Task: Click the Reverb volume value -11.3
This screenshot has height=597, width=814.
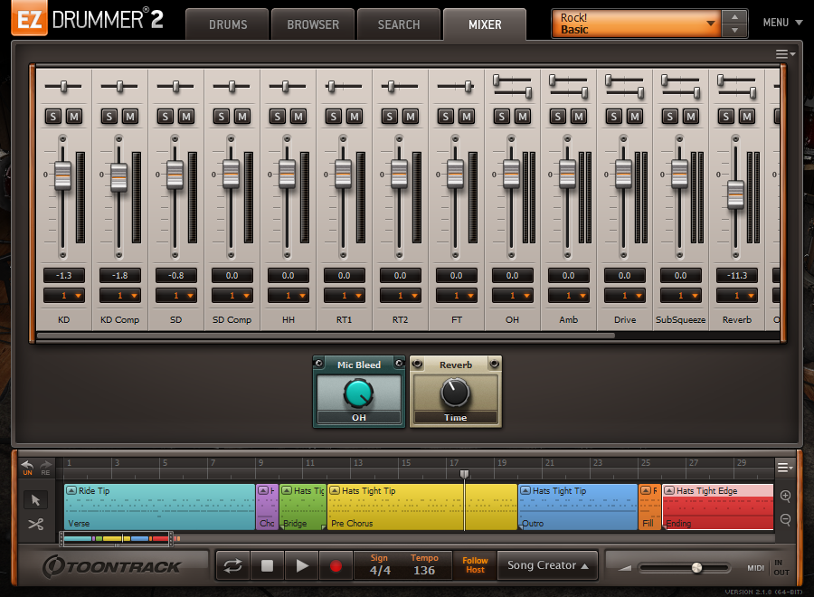Action: [x=736, y=276]
